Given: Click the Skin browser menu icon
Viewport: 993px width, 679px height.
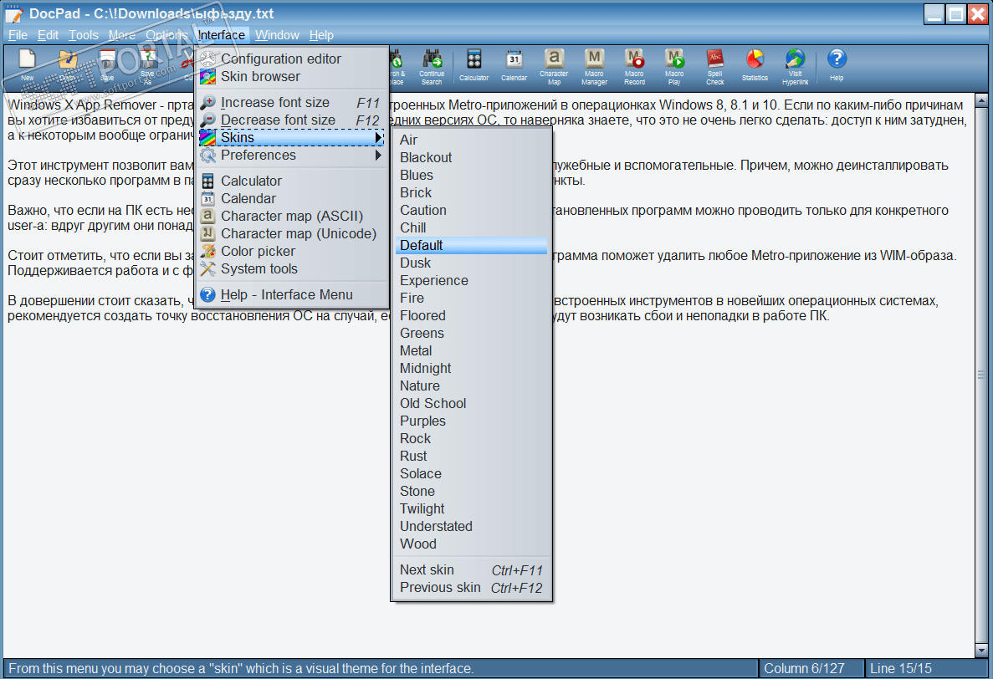Looking at the screenshot, I should click(207, 77).
